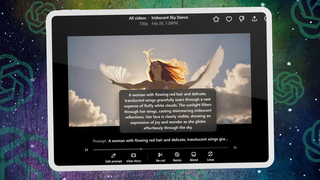Click the video progress bar playhead
This screenshot has width=320, height=180.
pyautogui.click(x=141, y=149)
